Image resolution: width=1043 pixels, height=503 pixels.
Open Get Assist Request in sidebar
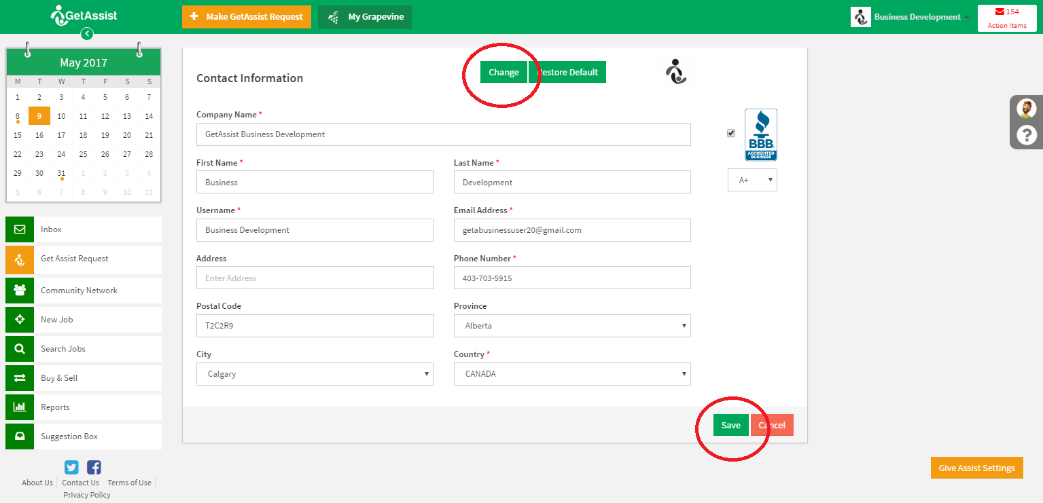(x=84, y=259)
